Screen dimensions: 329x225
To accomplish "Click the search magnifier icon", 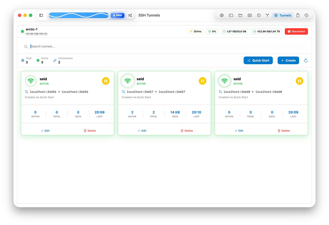I will point(26,47).
